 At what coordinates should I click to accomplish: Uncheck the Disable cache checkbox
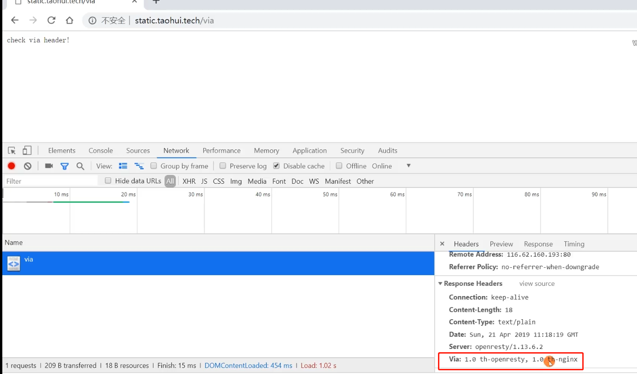277,166
